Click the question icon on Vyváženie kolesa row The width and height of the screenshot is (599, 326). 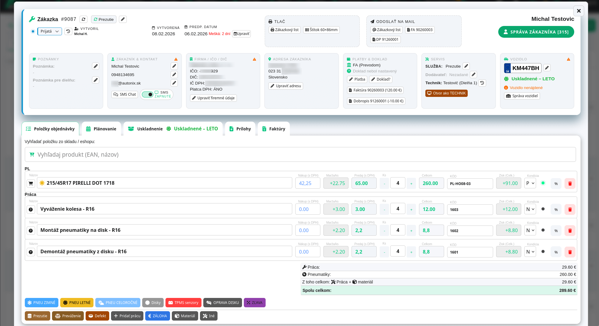(31, 209)
